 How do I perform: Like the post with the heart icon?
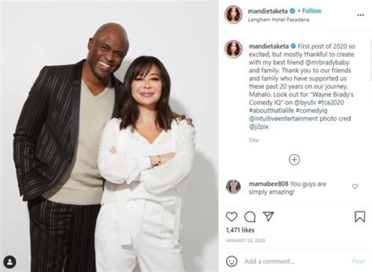pyautogui.click(x=231, y=217)
